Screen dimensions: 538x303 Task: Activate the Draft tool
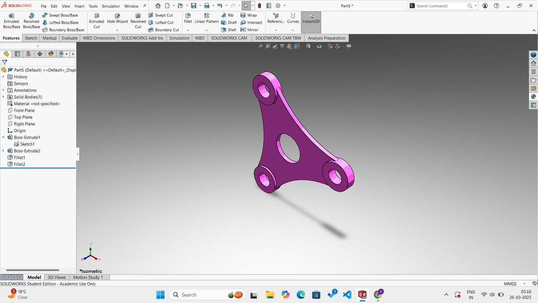pos(229,22)
